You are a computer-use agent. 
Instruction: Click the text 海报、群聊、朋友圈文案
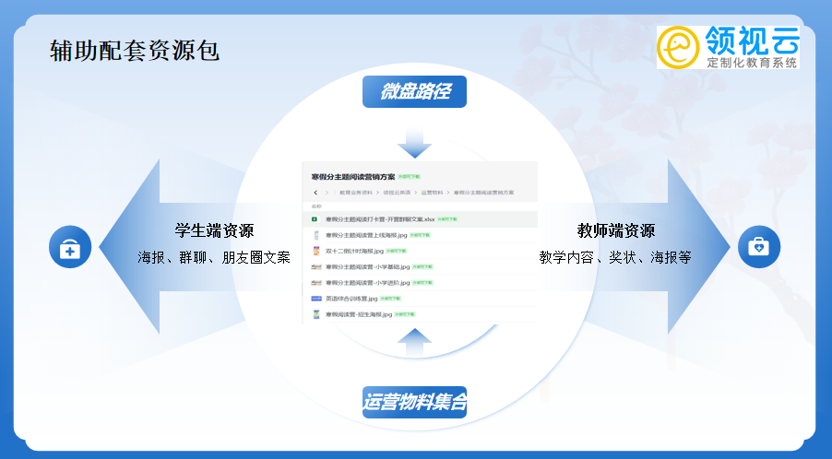click(x=214, y=257)
